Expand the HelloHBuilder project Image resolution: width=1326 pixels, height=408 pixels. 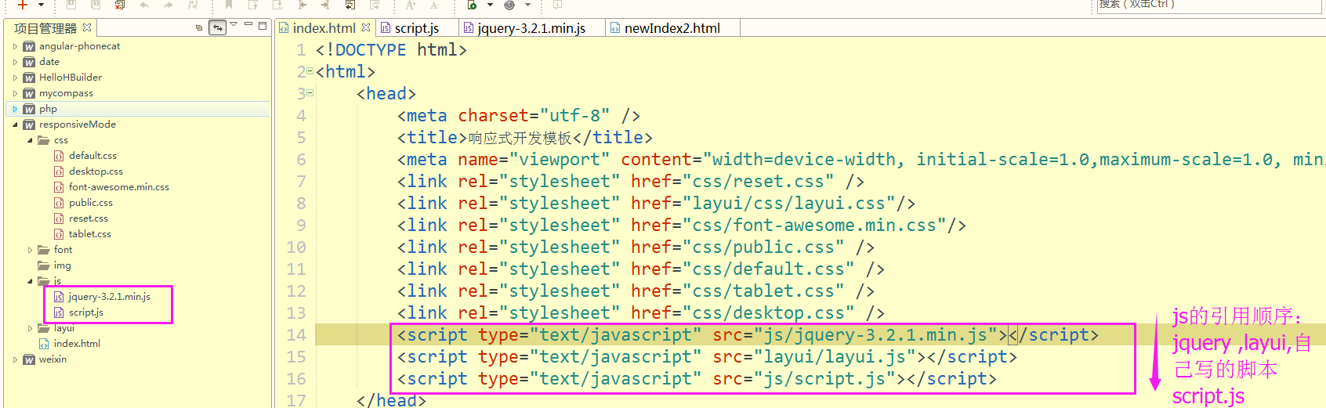coord(15,78)
